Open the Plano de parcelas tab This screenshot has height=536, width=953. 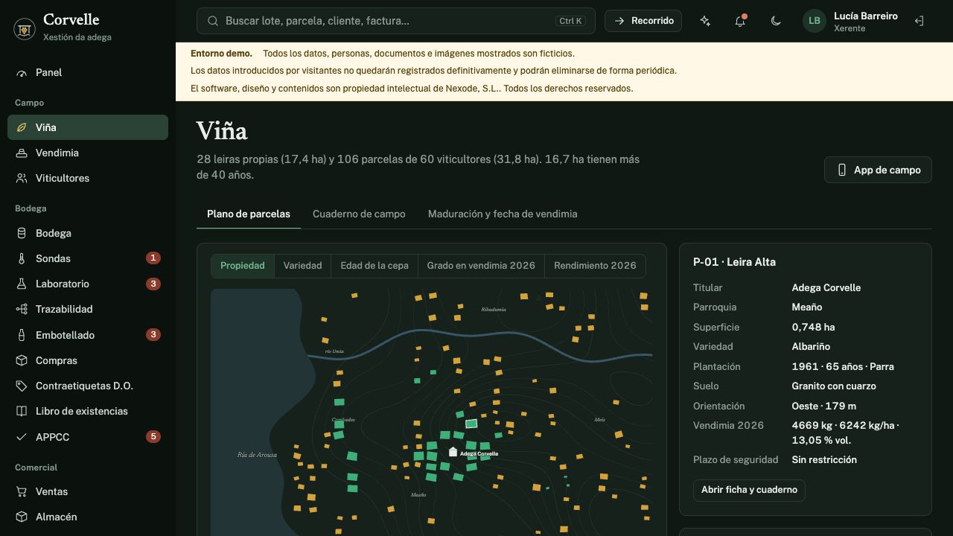[x=249, y=214]
